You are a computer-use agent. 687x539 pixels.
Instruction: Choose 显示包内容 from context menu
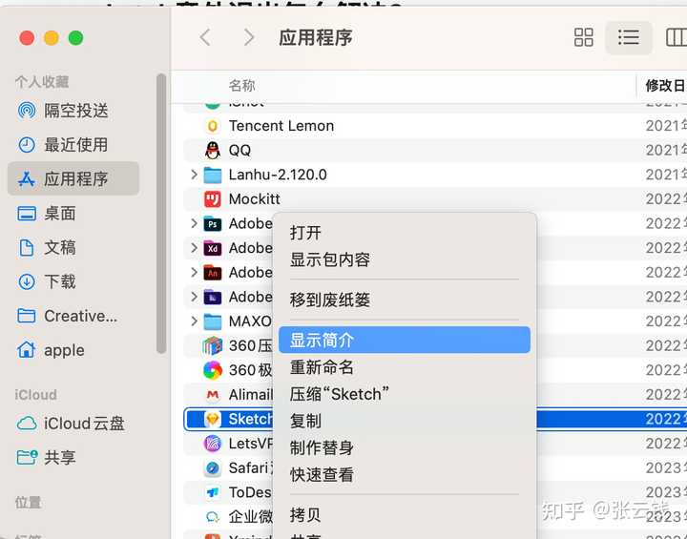[x=405, y=259]
